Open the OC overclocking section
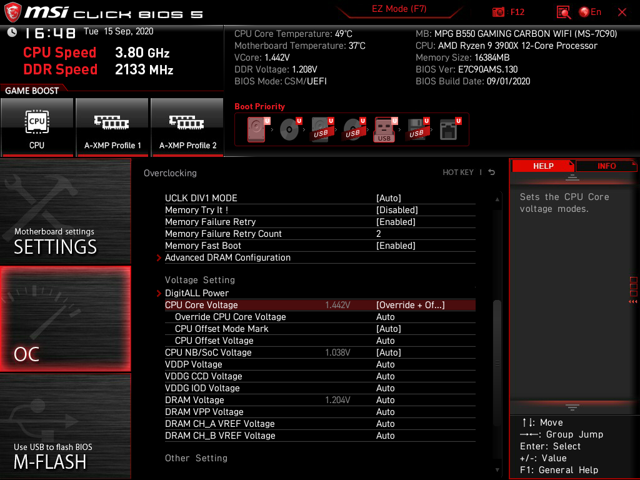Screen dimensions: 640x480 [65, 319]
